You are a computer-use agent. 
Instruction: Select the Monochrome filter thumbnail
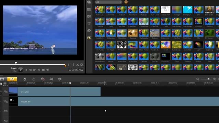click(100, 56)
